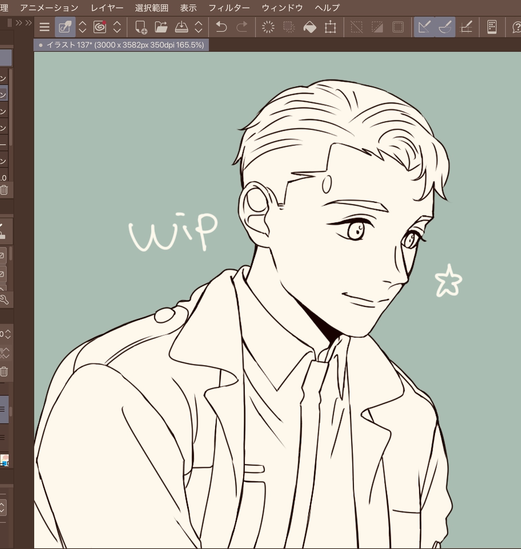Open the 表示 menu
The width and height of the screenshot is (521, 549).
pos(189,8)
